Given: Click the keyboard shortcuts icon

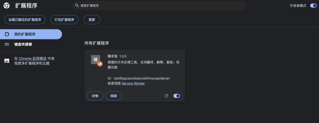Looking at the screenshot, I should point(7,44).
